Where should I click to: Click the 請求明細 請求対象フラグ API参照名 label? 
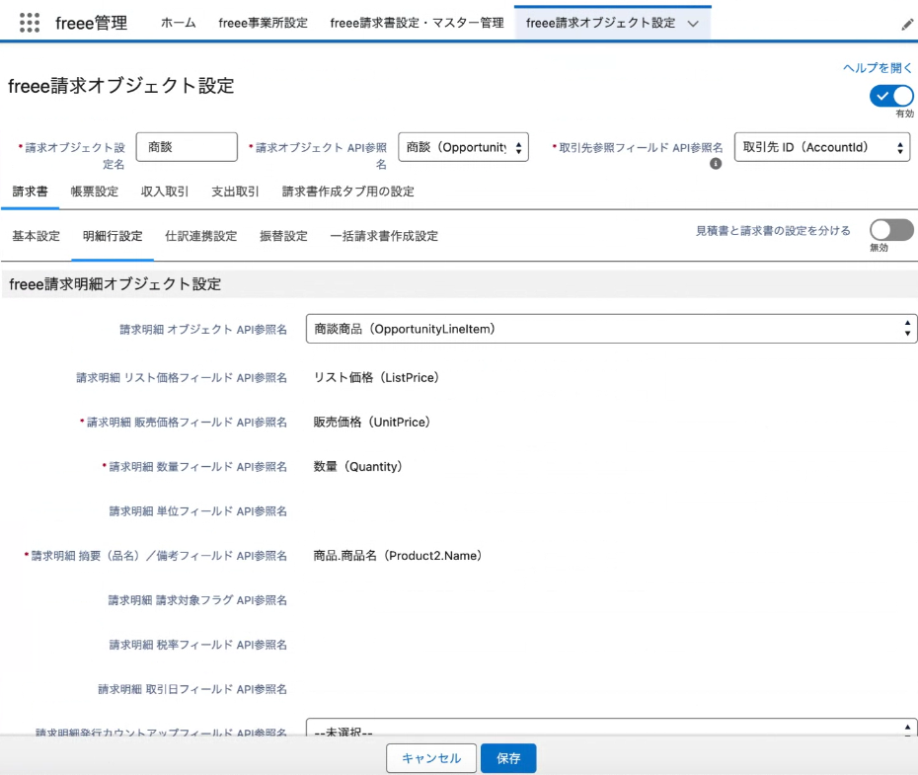(197, 600)
